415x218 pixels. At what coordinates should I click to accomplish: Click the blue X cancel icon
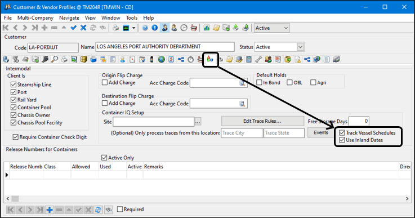click(x=83, y=28)
